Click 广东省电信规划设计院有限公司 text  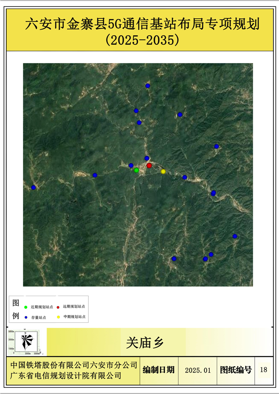[66, 376]
